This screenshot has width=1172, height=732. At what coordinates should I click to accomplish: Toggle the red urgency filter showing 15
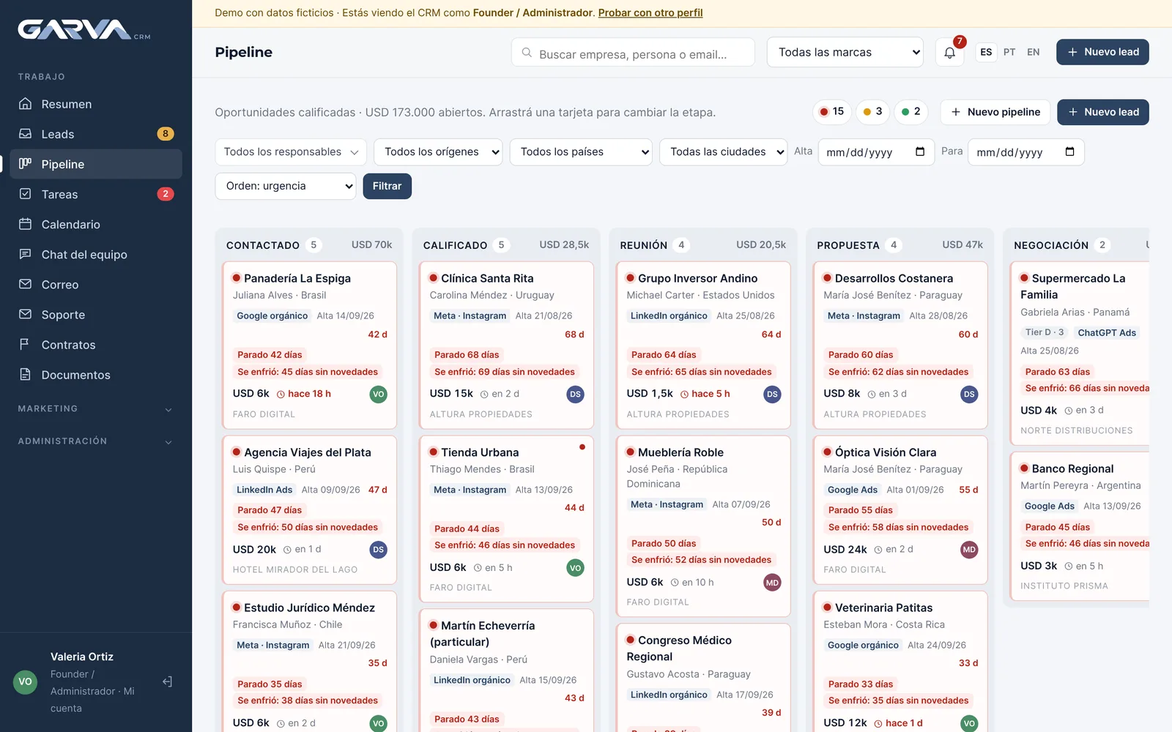pyautogui.click(x=831, y=112)
